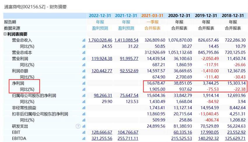This screenshot has width=248, height=142.
Task: Click non-recurring value 14,954.59
Action: tap(210, 108)
